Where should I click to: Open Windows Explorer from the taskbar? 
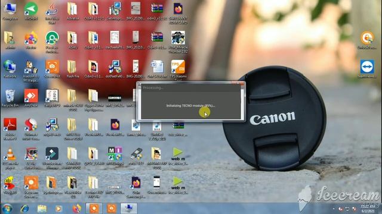42,209
